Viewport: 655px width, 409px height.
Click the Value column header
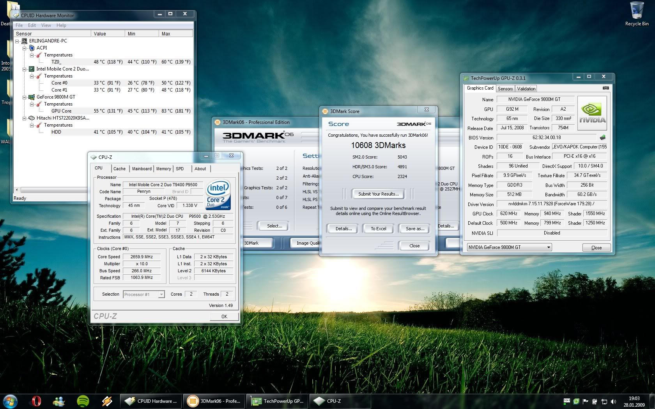(108, 33)
